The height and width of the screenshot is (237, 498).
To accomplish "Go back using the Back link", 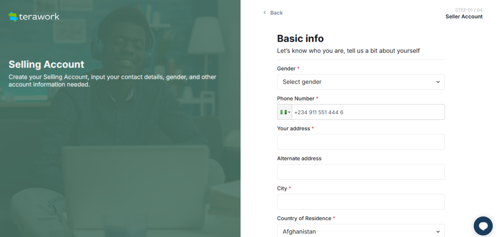I will coord(273,13).
